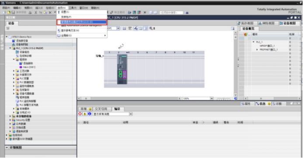Image resolution: width=303 pixels, height=158 pixels.
Task: Select the highlighted GSD file management menu entry
Action: pyautogui.click(x=82, y=22)
